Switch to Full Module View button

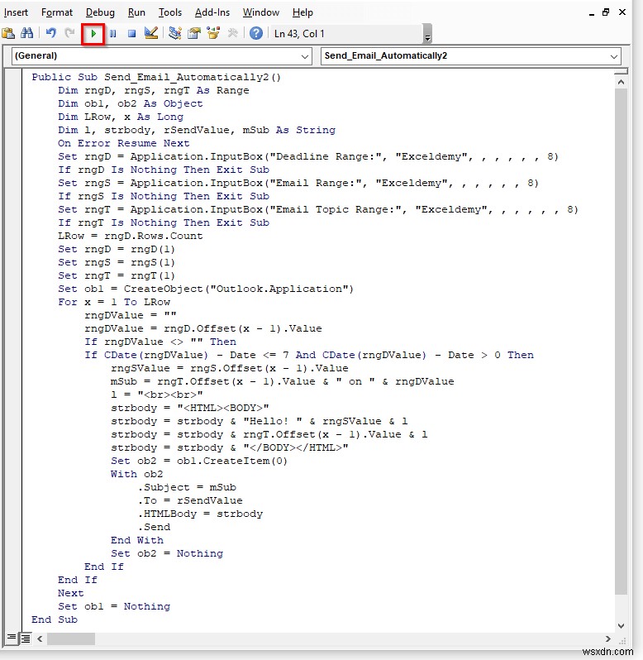click(26, 638)
